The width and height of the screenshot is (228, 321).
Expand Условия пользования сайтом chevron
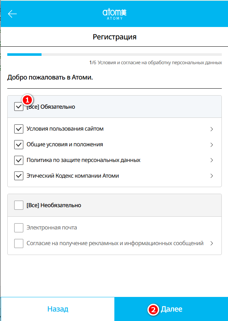tap(212, 129)
